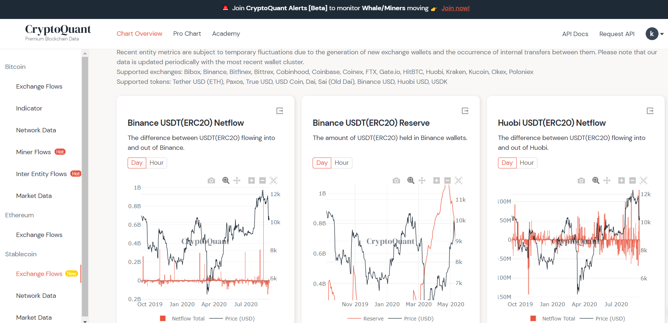The image size is (668, 323).
Task: Open Binance Reserve card expand icon
Action: [x=465, y=111]
